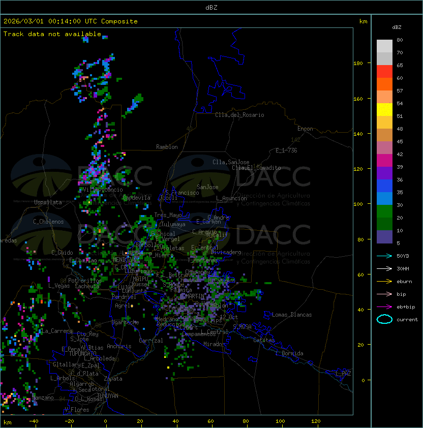Click the white 30HM arrow in legend
This screenshot has width=423, height=428.
pyautogui.click(x=384, y=268)
